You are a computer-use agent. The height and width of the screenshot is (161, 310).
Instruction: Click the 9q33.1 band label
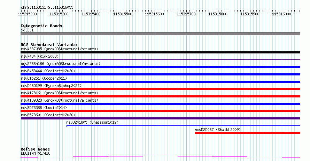pos(27,30)
